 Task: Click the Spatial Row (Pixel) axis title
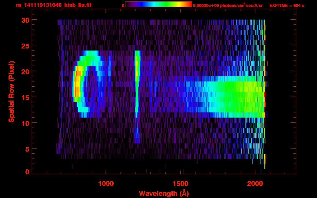click(x=11, y=92)
